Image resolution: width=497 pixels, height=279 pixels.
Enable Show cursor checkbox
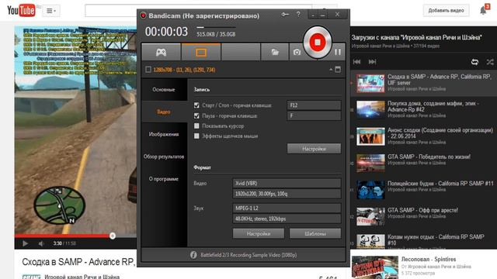point(196,126)
